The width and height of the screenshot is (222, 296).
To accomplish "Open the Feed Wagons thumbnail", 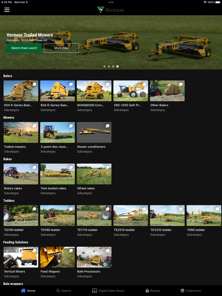I will pos(57,257).
